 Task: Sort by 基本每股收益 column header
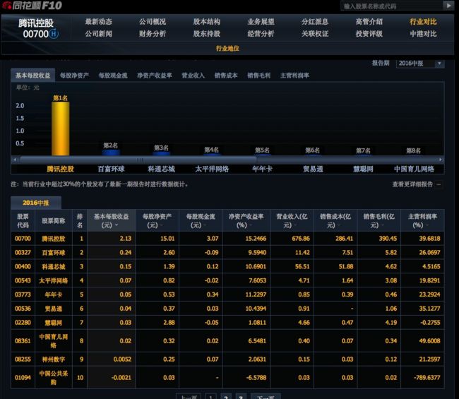(111, 221)
